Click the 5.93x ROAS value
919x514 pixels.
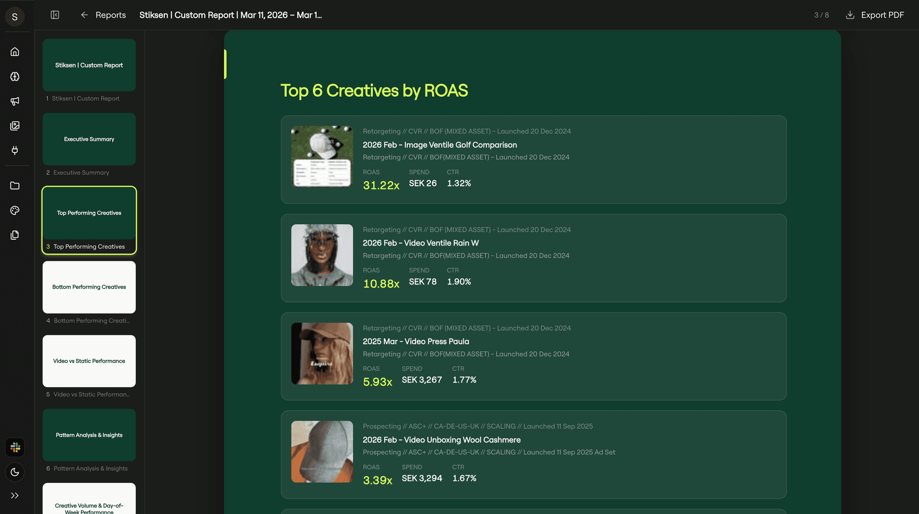377,382
